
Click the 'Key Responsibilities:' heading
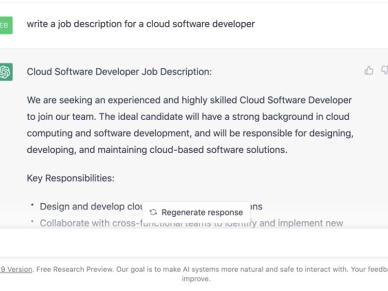click(x=70, y=178)
